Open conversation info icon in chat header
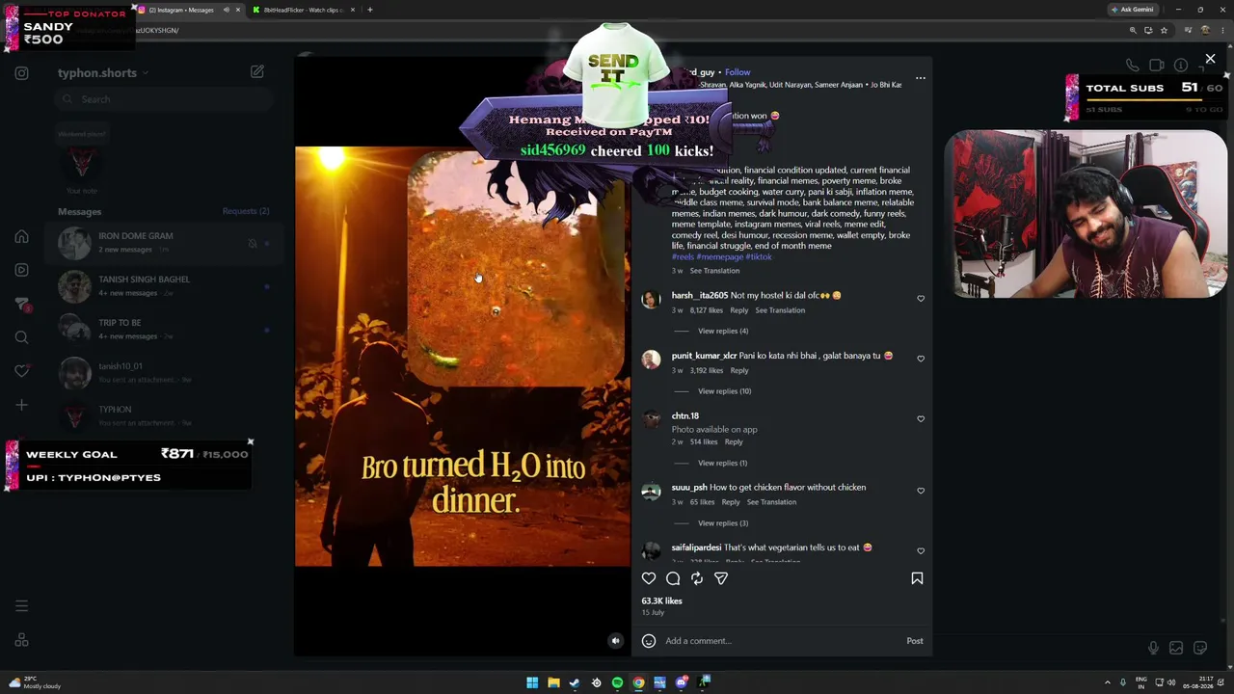Image resolution: width=1234 pixels, height=694 pixels. [x=1181, y=66]
